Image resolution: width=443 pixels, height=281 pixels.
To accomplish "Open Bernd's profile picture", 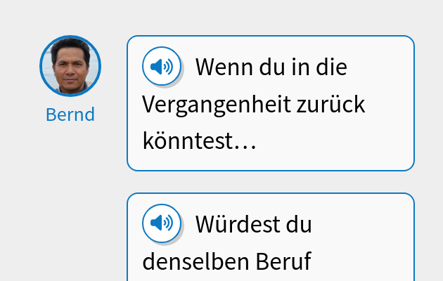I will point(70,66).
